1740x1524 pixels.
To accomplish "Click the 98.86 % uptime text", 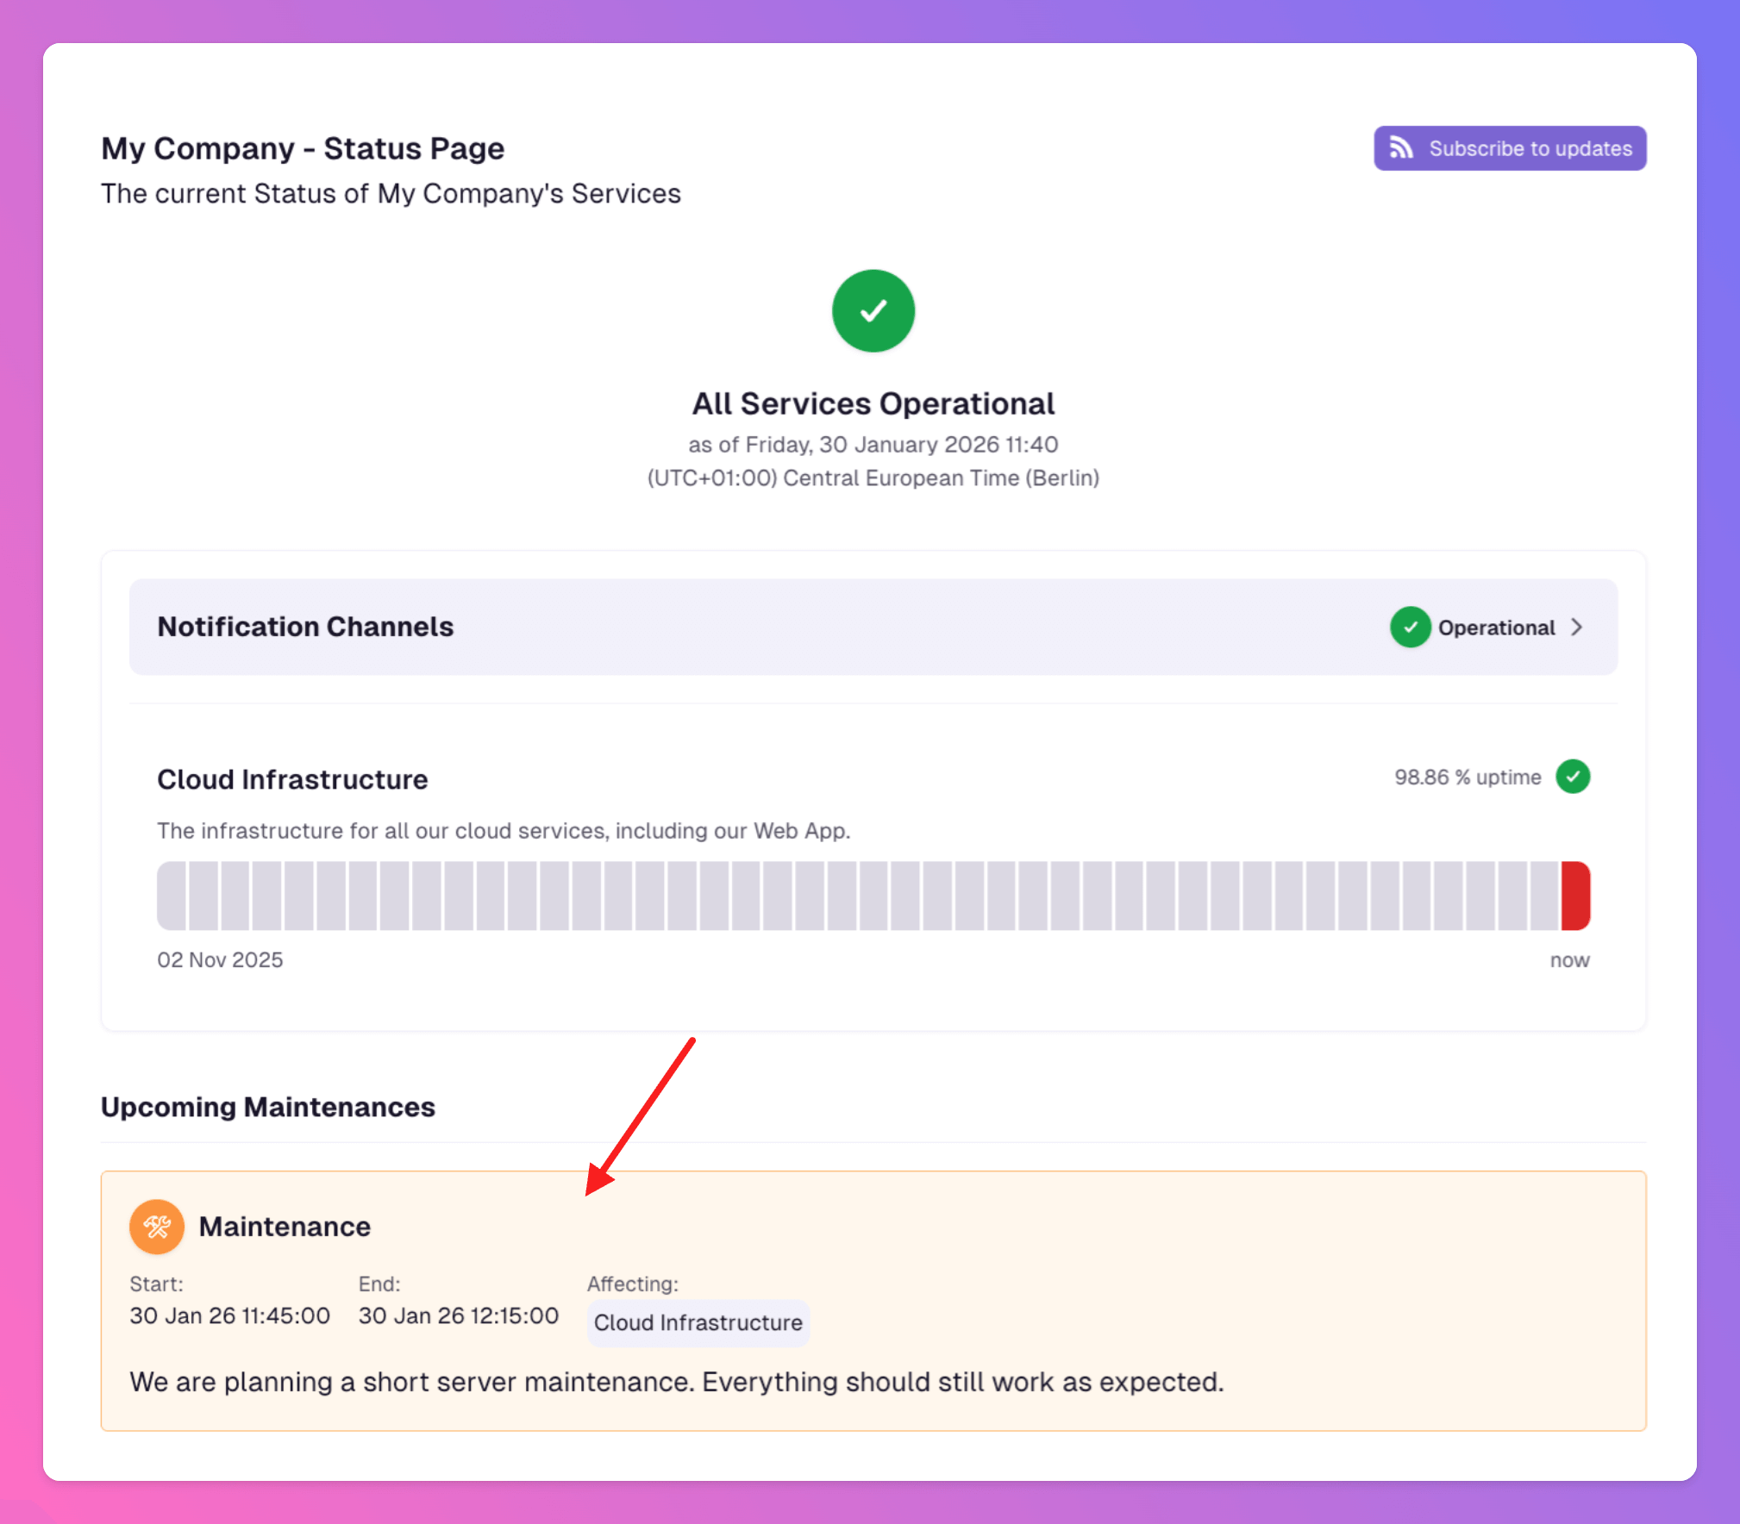I will [x=1467, y=777].
